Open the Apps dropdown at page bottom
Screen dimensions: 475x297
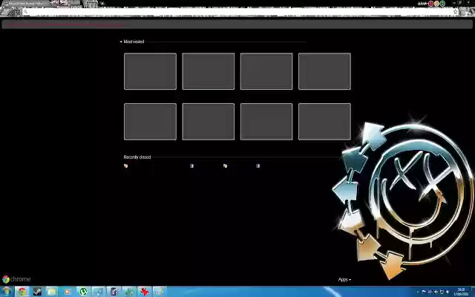click(344, 280)
